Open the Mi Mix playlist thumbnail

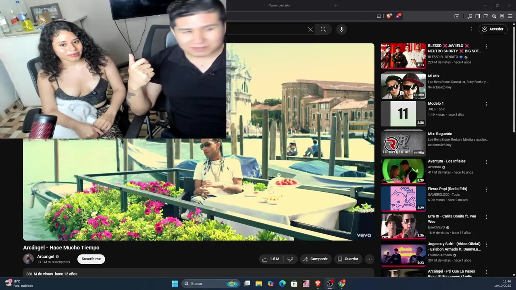click(403, 86)
